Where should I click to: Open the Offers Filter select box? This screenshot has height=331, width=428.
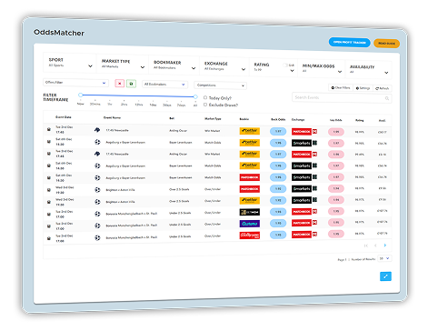tap(75, 83)
